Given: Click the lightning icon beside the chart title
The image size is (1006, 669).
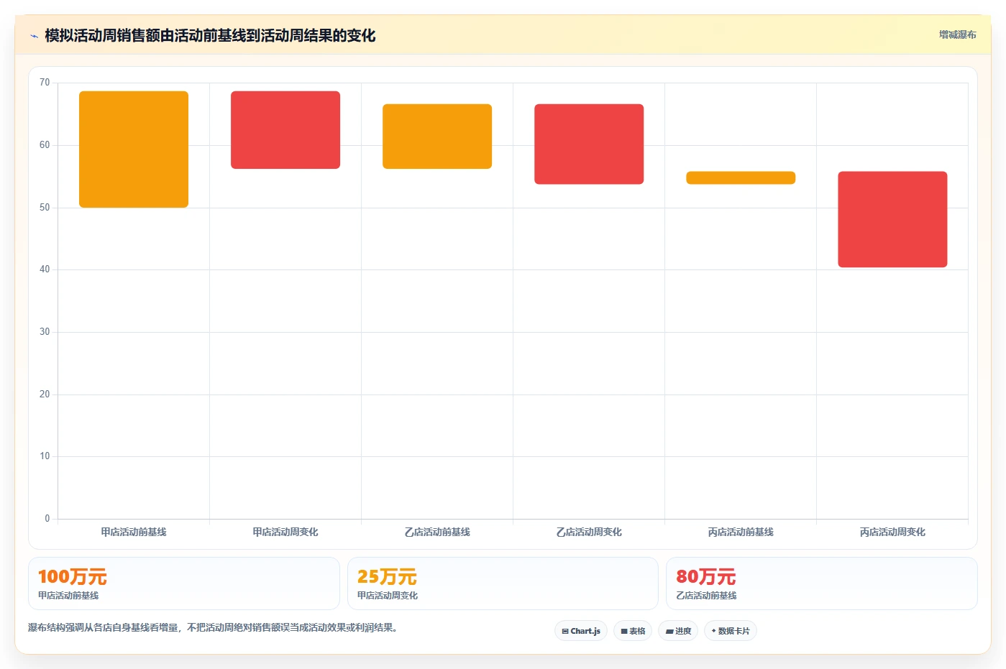Looking at the screenshot, I should tap(34, 36).
